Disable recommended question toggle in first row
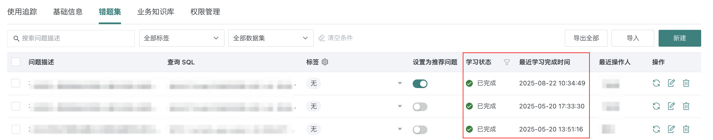The width and height of the screenshot is (713, 140). tap(420, 84)
